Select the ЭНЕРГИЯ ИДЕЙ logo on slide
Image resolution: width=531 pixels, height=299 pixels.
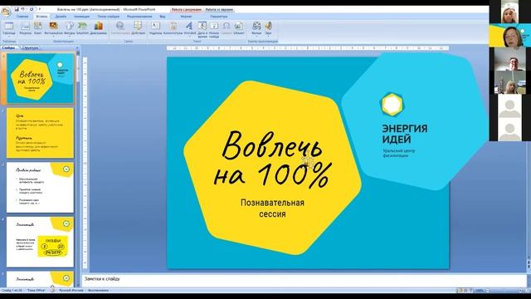point(404,125)
